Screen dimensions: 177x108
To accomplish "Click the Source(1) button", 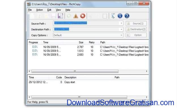I will click(136, 23).
